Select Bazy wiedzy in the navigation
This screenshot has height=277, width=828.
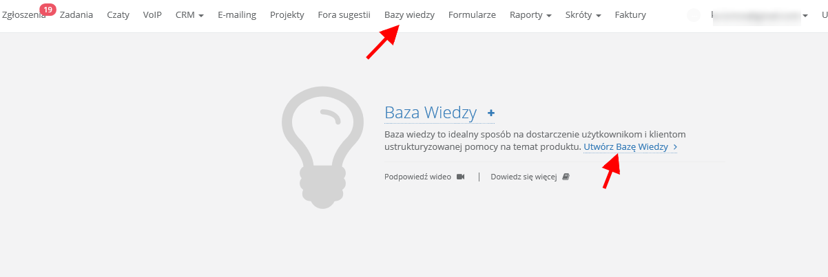coord(409,14)
